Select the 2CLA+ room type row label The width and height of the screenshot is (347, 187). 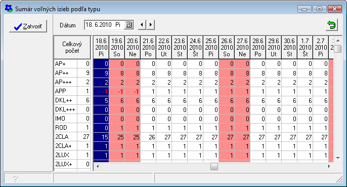66,146
